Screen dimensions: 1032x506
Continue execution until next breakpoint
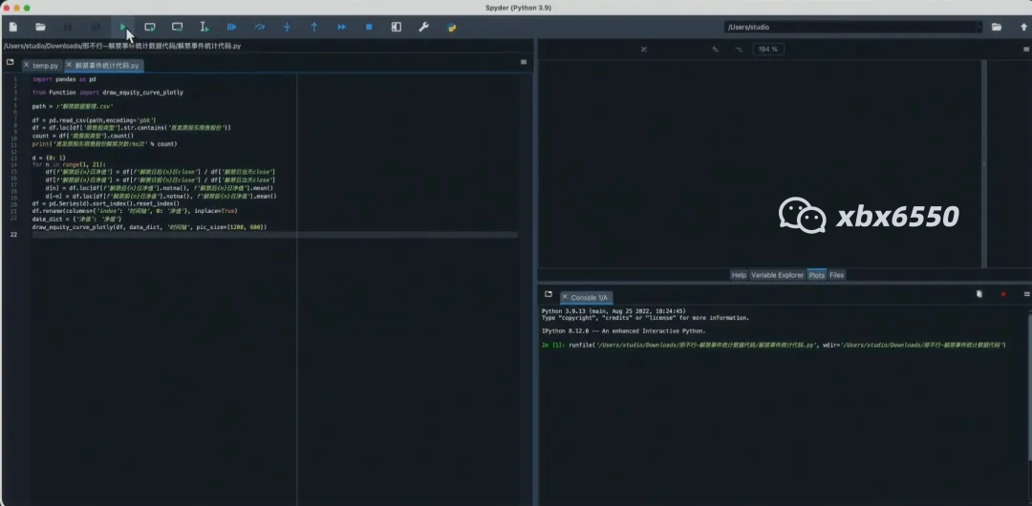click(341, 27)
